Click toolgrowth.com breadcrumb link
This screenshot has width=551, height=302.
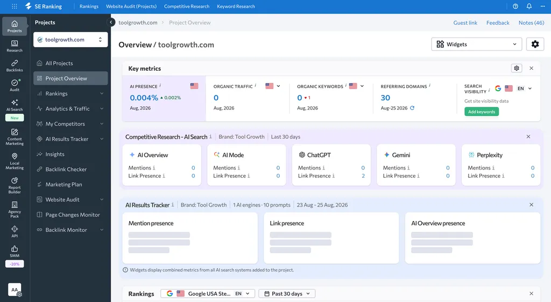(x=138, y=23)
